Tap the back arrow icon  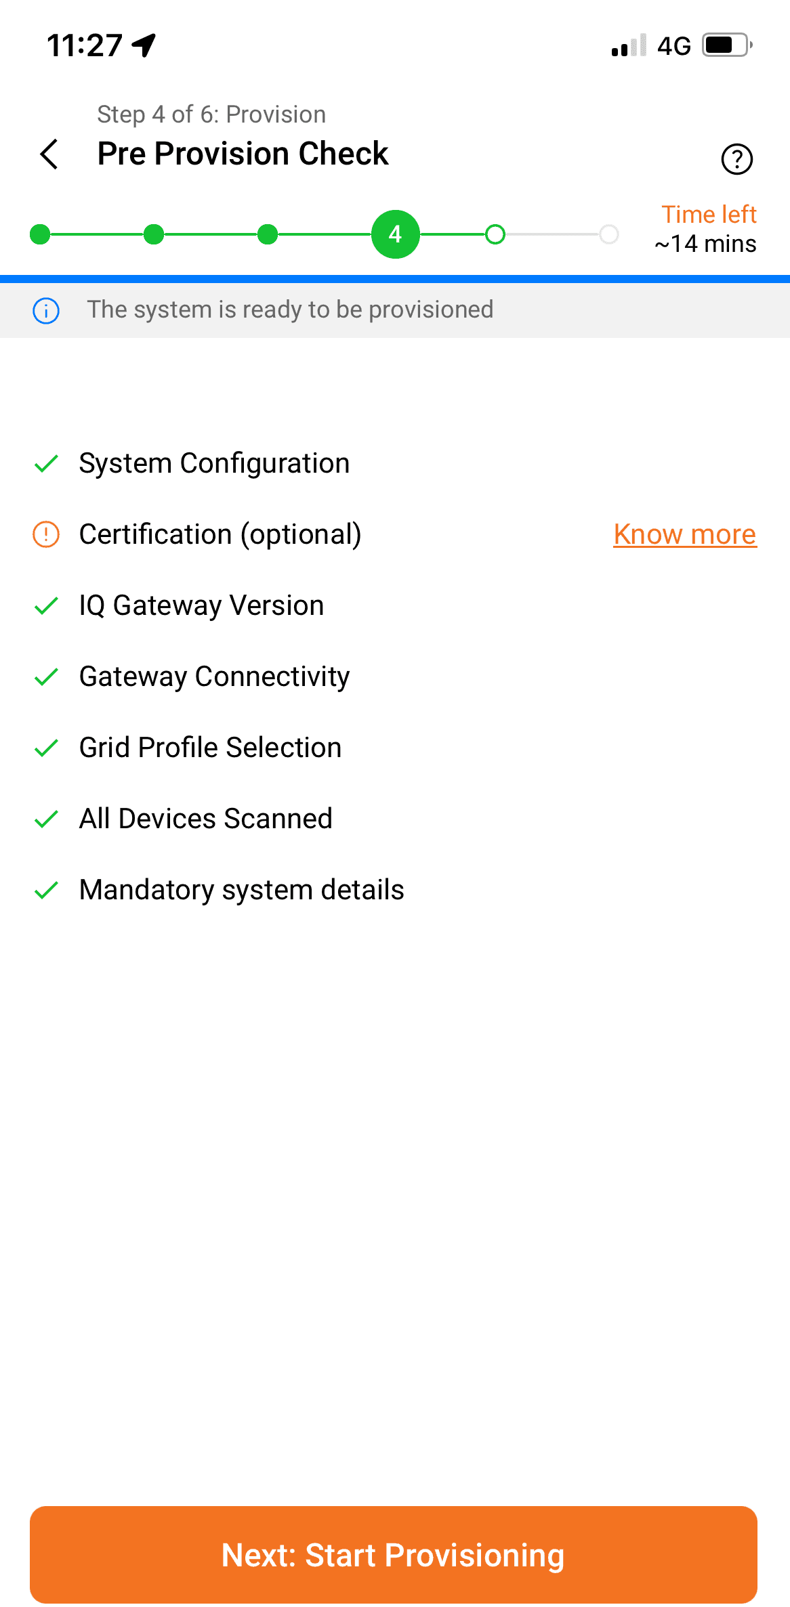[x=49, y=154]
